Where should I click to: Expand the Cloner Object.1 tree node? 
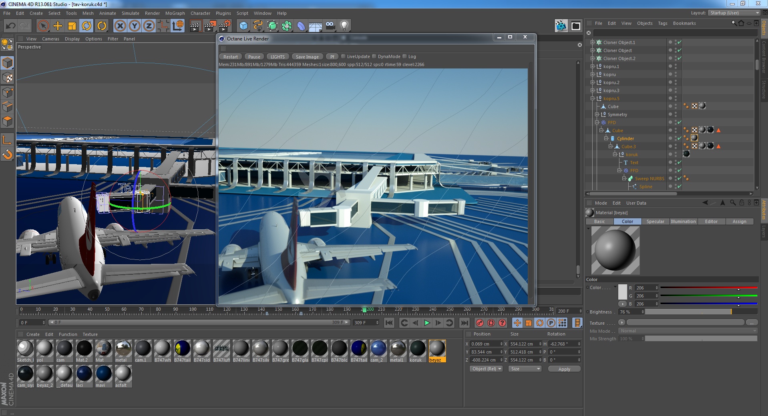[593, 42]
